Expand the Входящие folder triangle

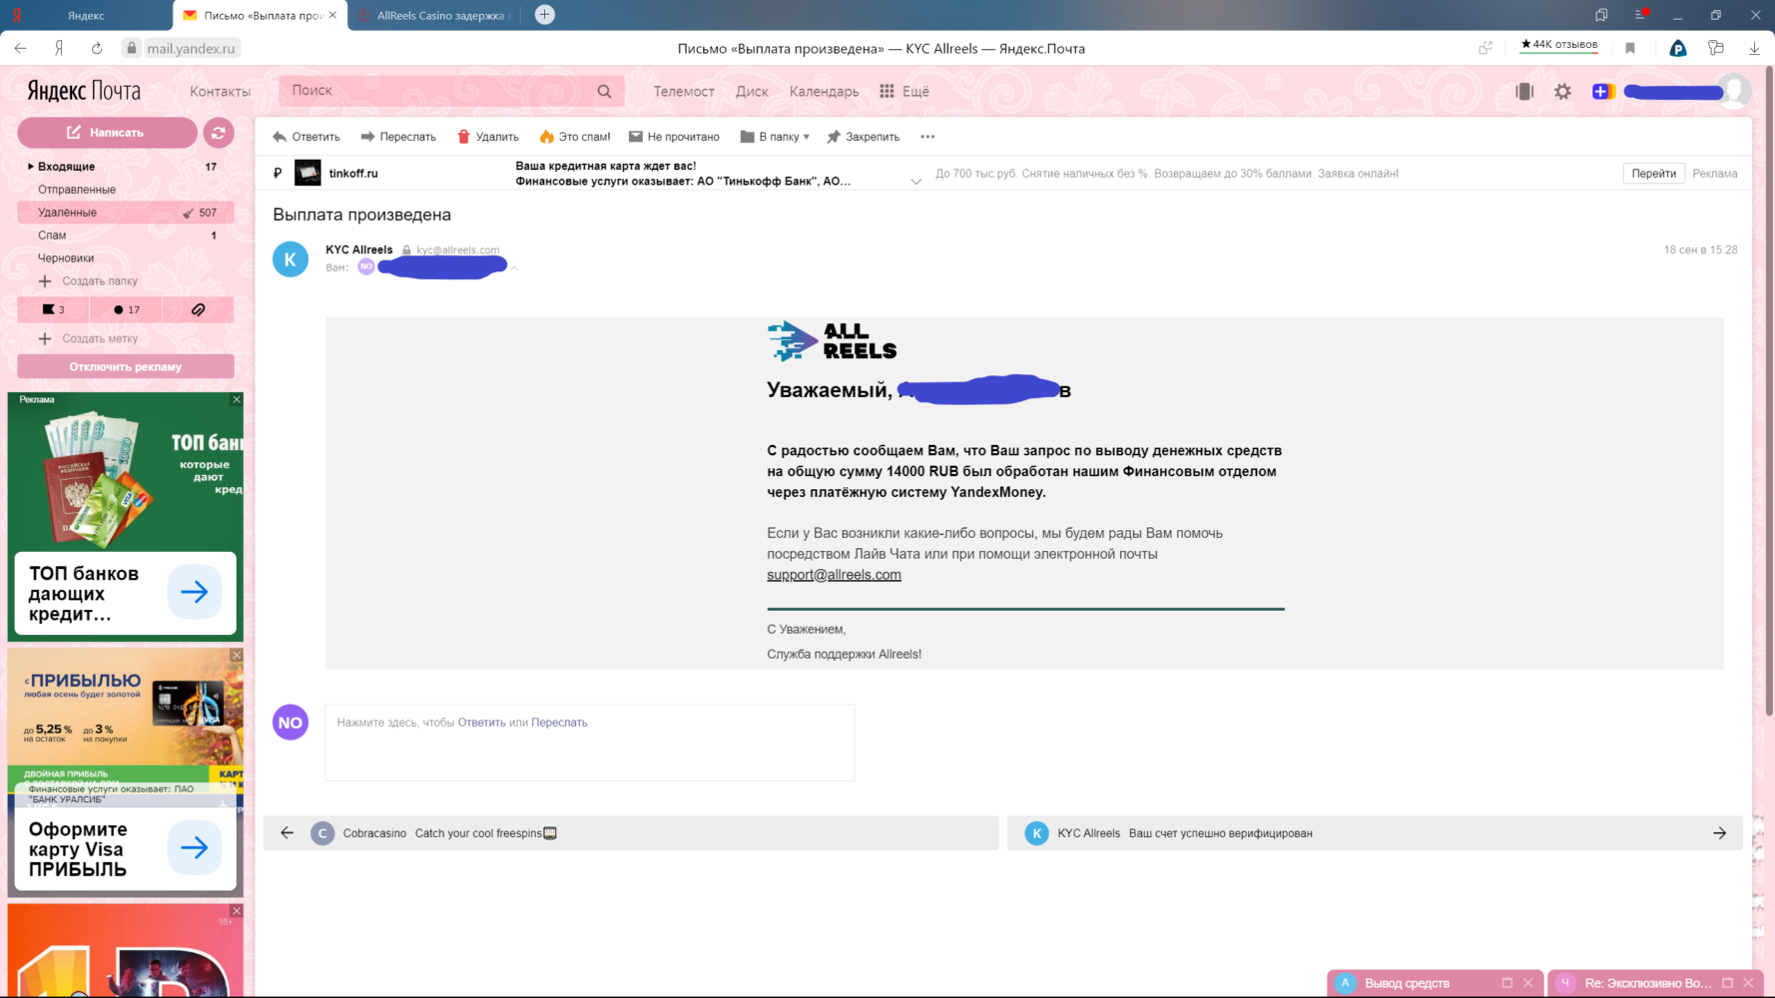pos(31,167)
